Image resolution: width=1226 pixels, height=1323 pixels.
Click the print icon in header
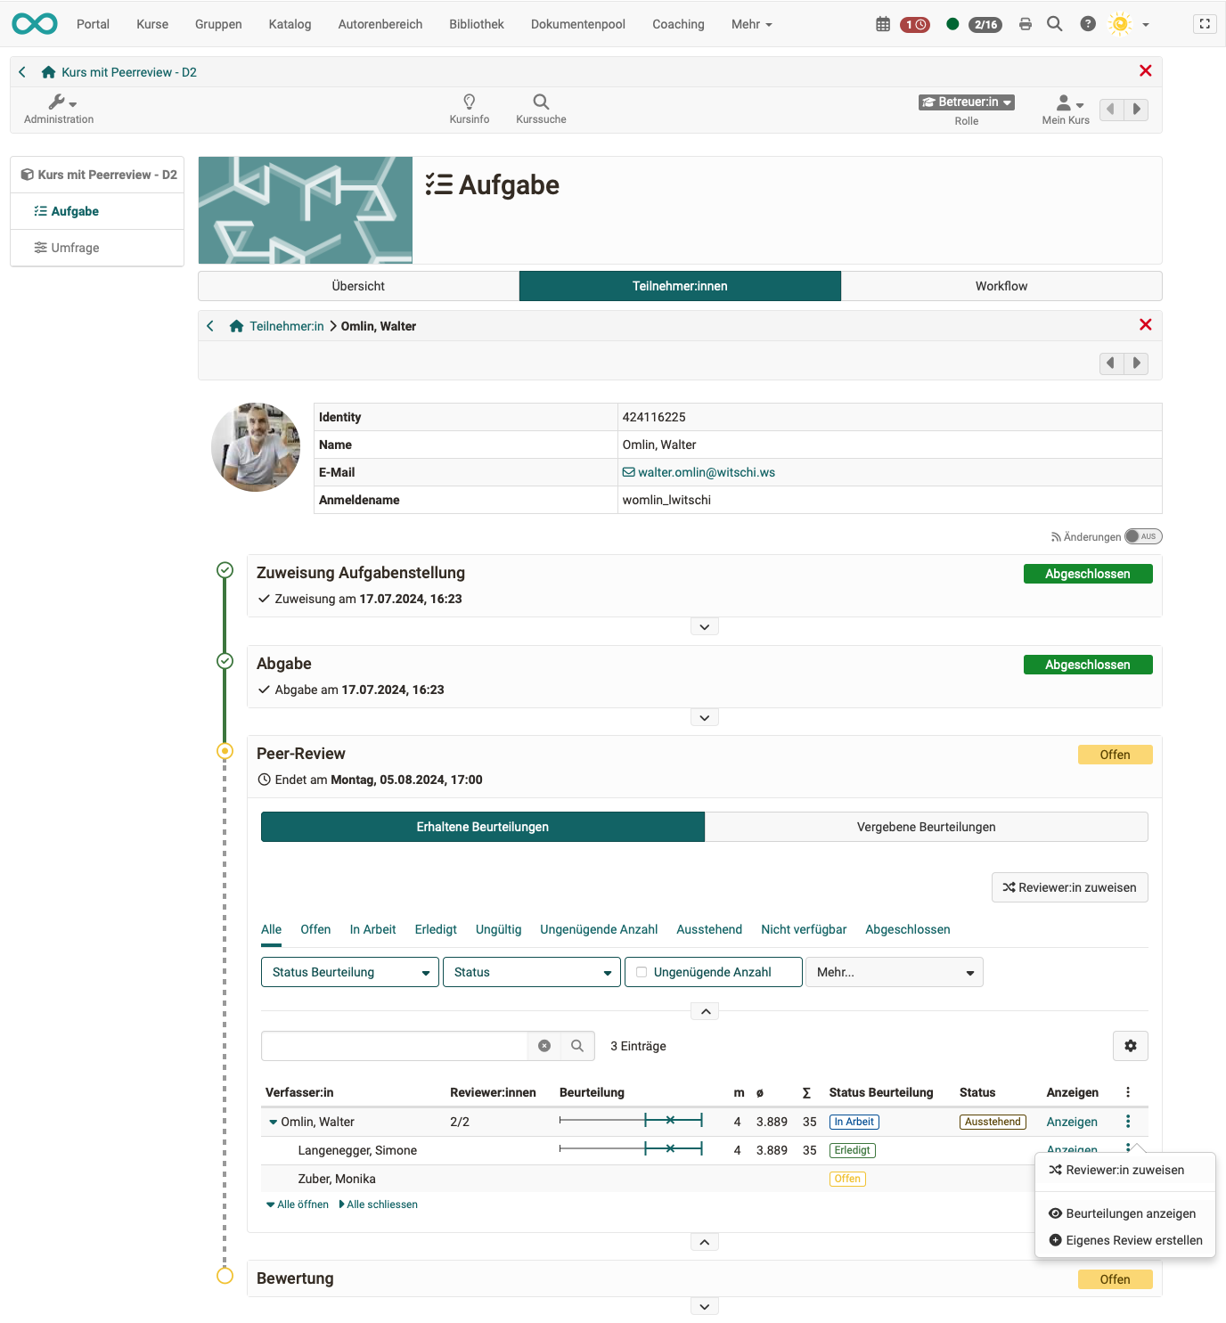1026,24
